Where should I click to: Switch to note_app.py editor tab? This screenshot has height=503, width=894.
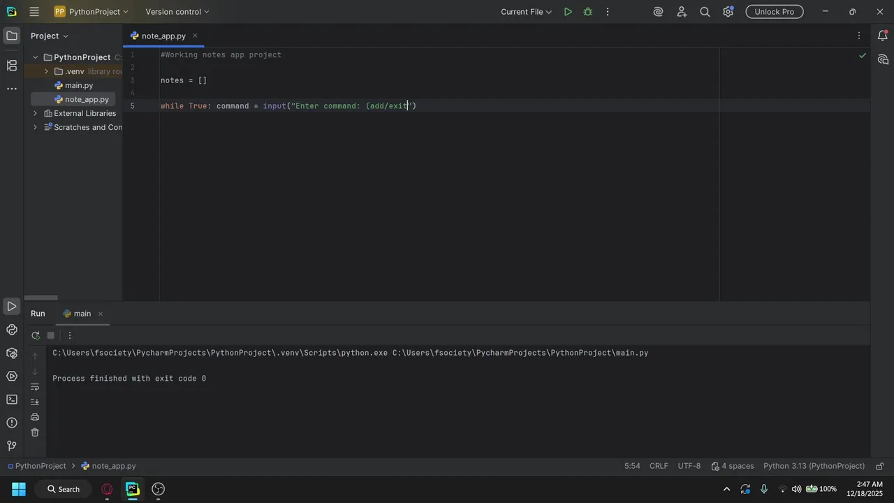[163, 36]
